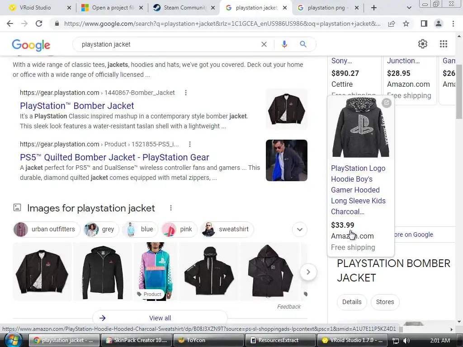This screenshot has height=347, width=463.
Task: Click the $33.99 price text
Action: click(x=343, y=225)
